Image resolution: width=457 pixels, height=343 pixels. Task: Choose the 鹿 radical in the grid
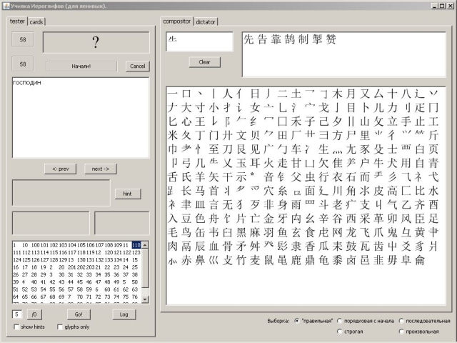(296, 260)
